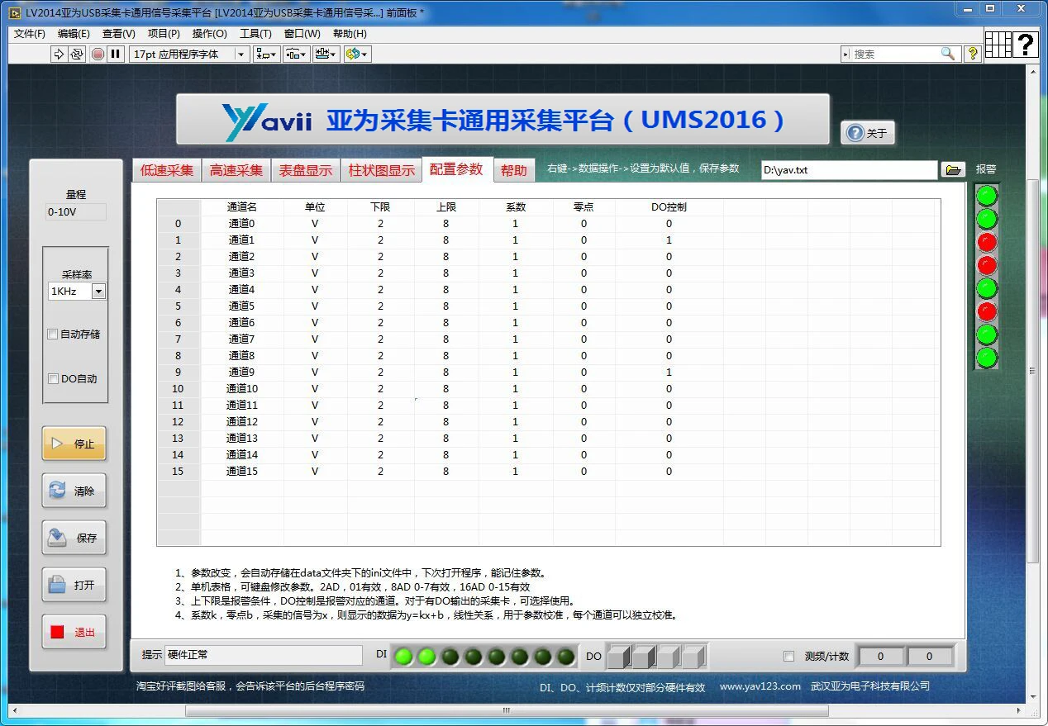Toggle the DO自动 checkbox
1048x726 pixels.
tap(53, 379)
